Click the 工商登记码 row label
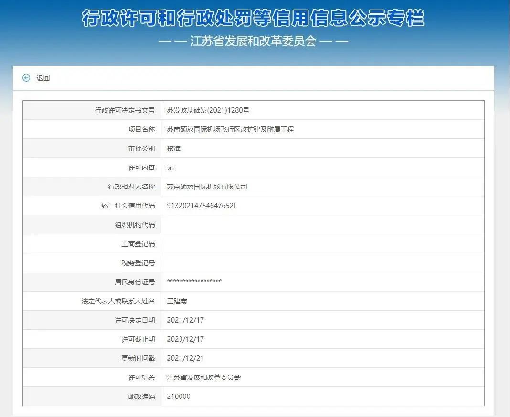Viewport: 510px width, 417px height. tap(138, 244)
